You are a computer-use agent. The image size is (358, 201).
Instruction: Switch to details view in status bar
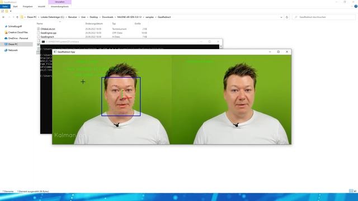(351, 191)
